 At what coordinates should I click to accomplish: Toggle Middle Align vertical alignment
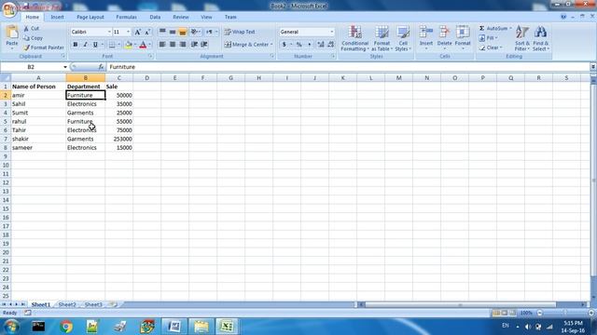pyautogui.click(x=173, y=32)
